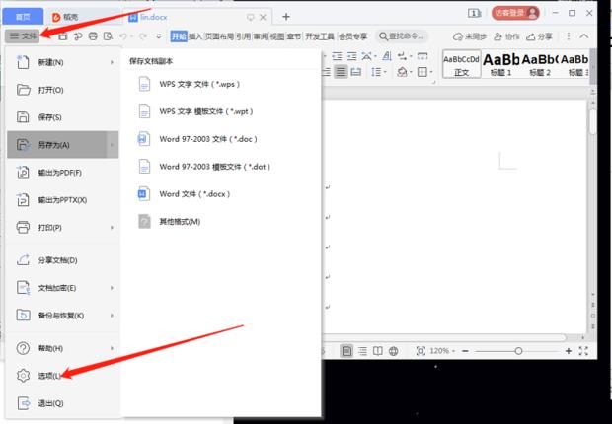Click the undo arrow icon
The height and width of the screenshot is (424, 612).
pyautogui.click(x=123, y=36)
